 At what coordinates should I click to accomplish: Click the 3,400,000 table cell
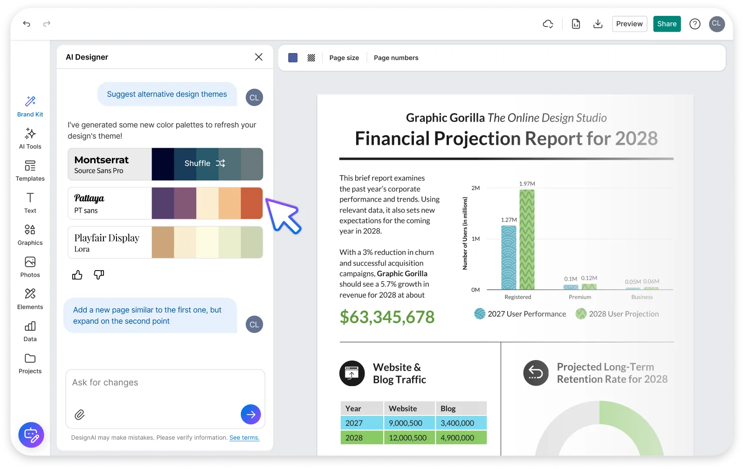pyautogui.click(x=462, y=423)
